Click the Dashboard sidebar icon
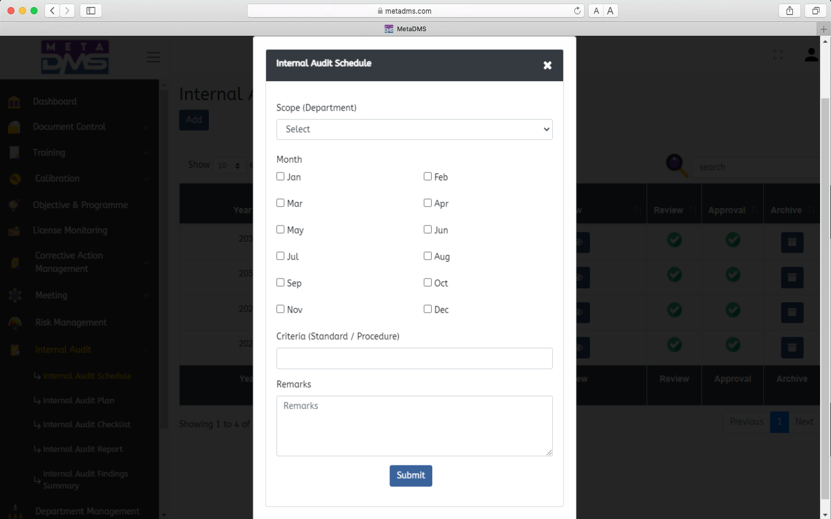The height and width of the screenshot is (519, 831). click(14, 102)
